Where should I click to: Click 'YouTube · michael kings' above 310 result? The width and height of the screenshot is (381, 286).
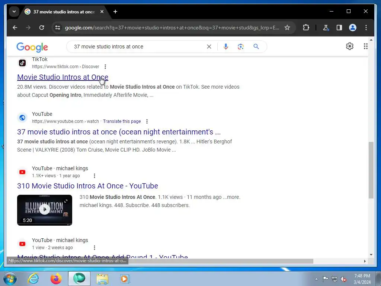coord(60,168)
